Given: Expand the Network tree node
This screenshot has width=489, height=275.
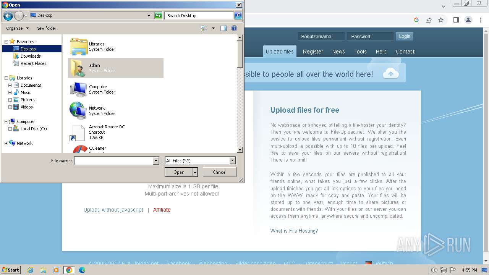Looking at the screenshot, I should [x=6, y=143].
